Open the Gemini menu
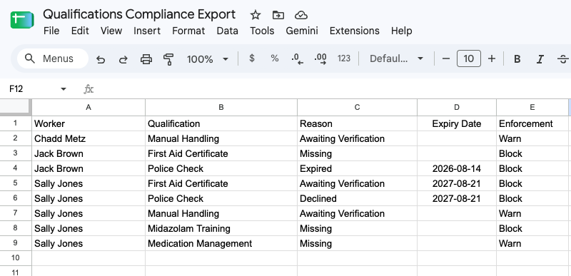Viewport: 571px width, 276px height. click(x=301, y=31)
